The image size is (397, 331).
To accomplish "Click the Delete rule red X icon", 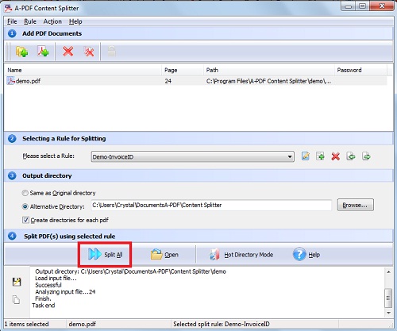I will [x=335, y=156].
